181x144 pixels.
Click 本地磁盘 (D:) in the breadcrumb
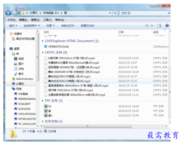[x=51, y=13]
